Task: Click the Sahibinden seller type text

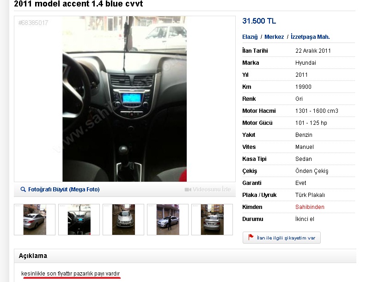Action: pos(310,207)
